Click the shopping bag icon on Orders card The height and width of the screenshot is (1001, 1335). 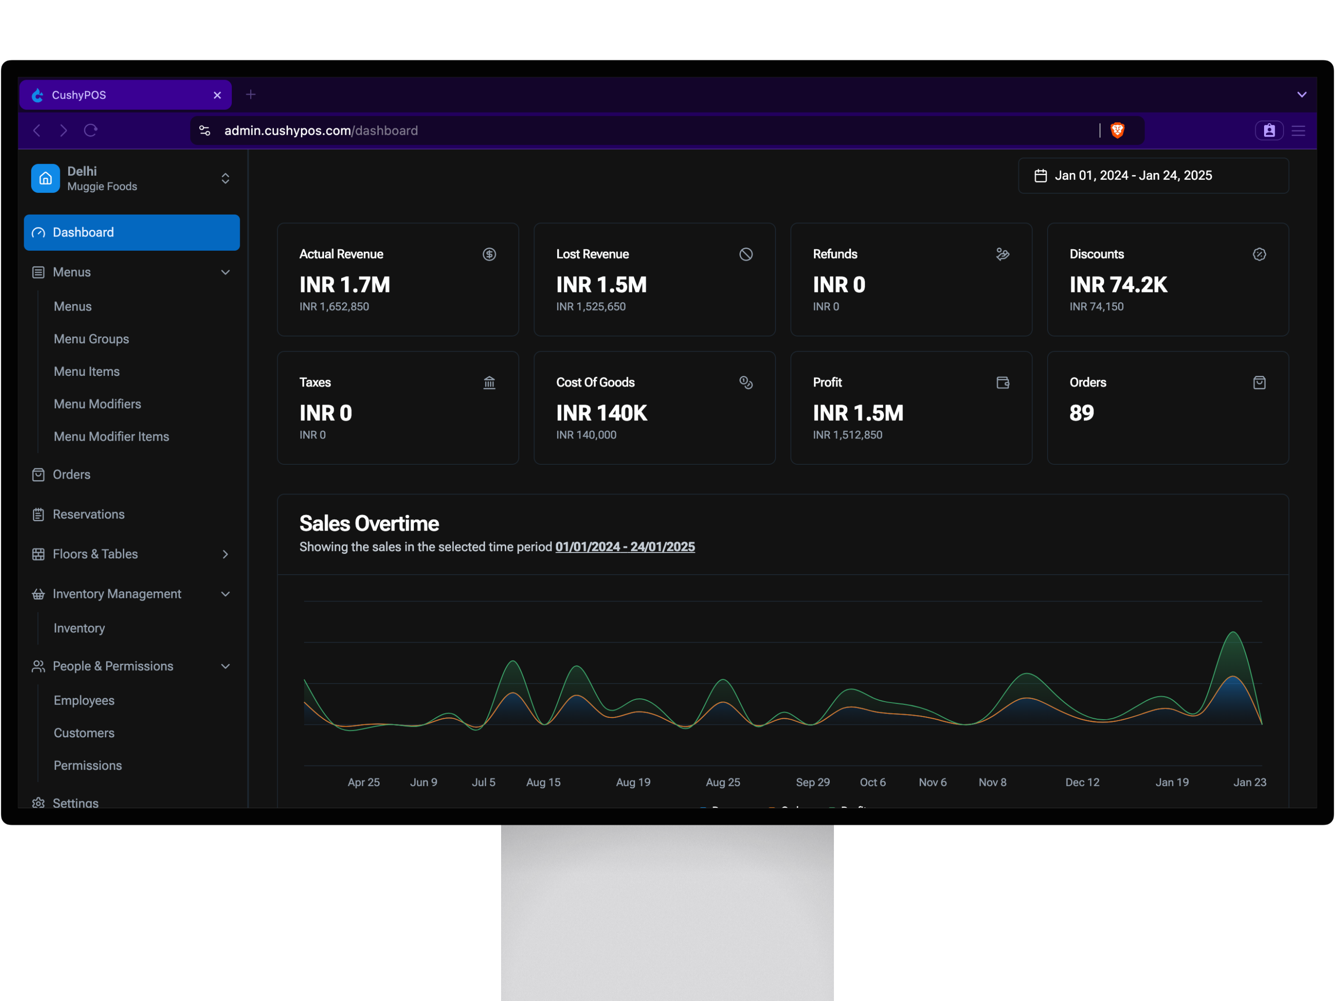(x=1259, y=382)
